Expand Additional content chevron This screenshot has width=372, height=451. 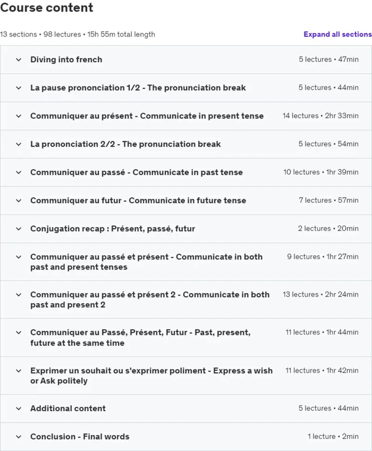click(19, 409)
